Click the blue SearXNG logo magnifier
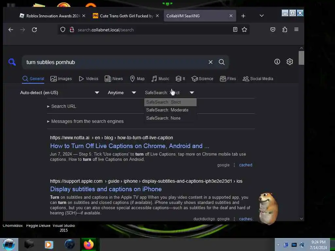335x251 pixels. click(x=12, y=62)
